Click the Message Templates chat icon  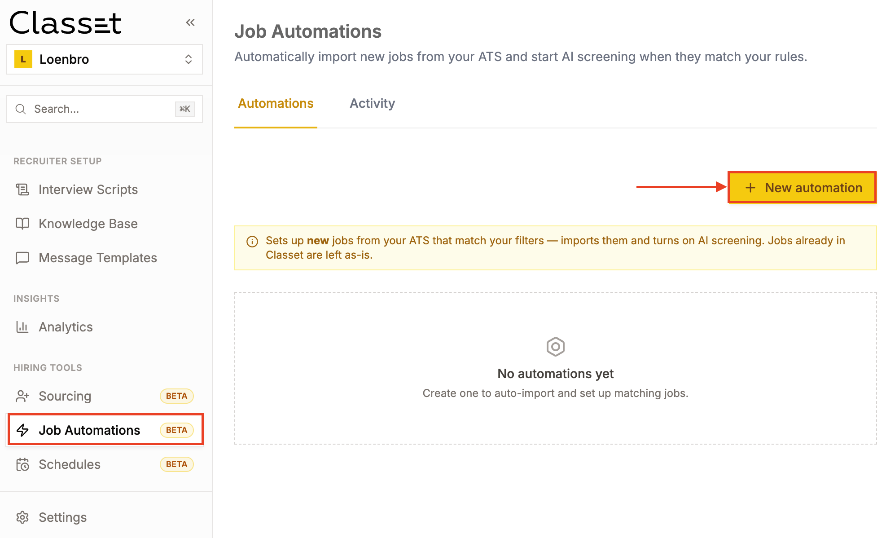pyautogui.click(x=22, y=258)
